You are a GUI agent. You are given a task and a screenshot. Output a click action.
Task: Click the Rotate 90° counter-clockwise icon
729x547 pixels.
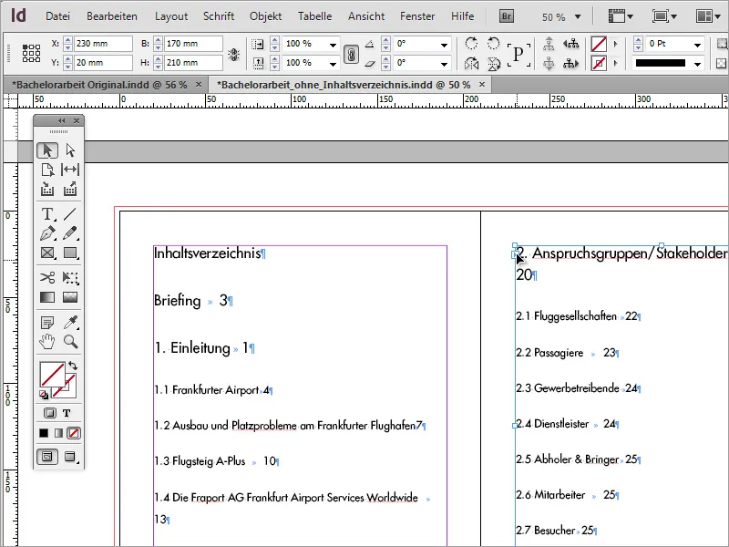tap(493, 44)
